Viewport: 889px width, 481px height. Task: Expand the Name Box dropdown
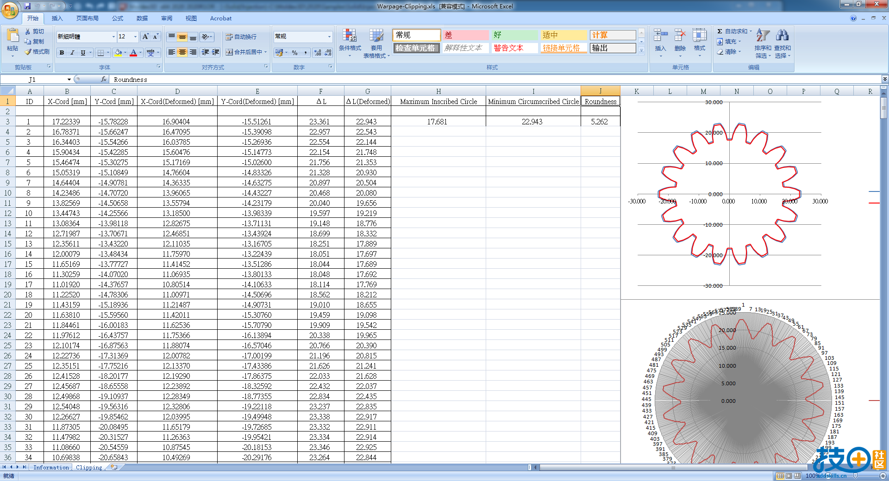[x=69, y=80]
